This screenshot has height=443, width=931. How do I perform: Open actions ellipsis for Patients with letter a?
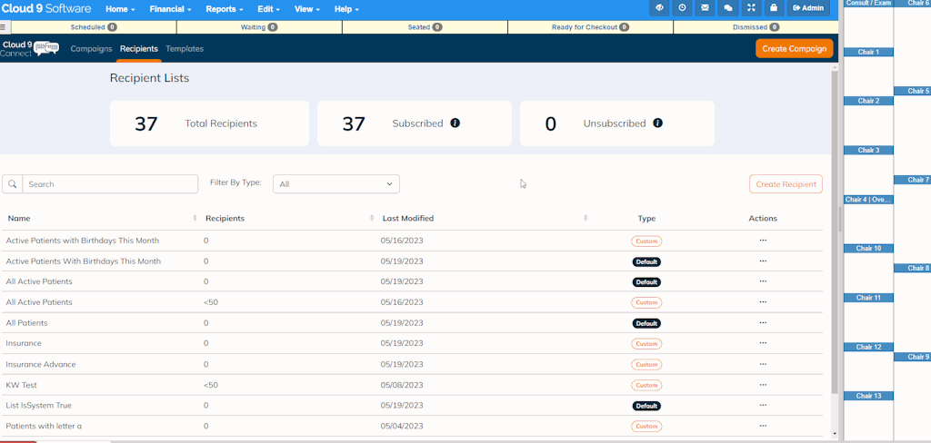(x=763, y=425)
